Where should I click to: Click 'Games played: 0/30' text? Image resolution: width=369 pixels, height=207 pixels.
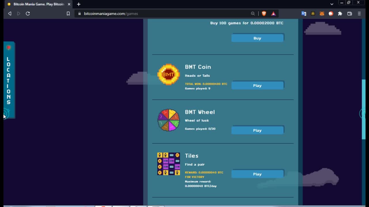[x=200, y=129]
